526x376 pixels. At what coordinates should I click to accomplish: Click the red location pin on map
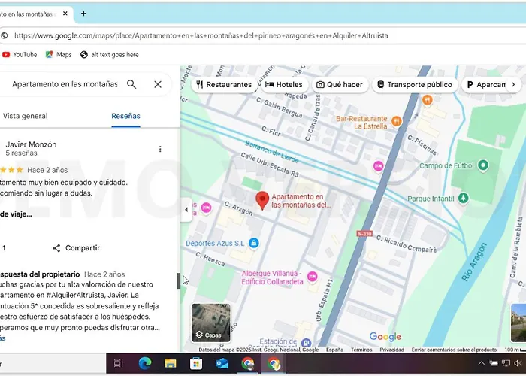point(262,200)
